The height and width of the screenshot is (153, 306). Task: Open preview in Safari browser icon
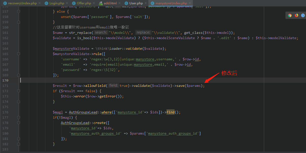click(x=303, y=15)
